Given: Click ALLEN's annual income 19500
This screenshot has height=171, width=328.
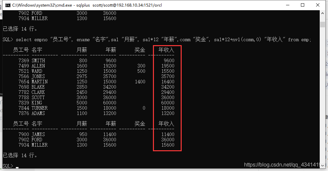Looking at the screenshot, I should point(168,66).
